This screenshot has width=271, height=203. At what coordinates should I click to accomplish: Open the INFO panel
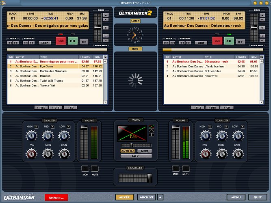pyautogui.click(x=135, y=49)
